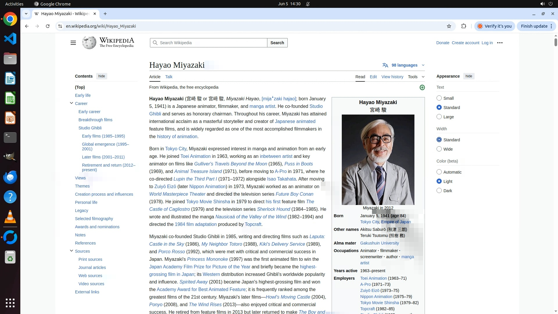
Task: Launch VLC from the dock
Action: click(x=10, y=217)
